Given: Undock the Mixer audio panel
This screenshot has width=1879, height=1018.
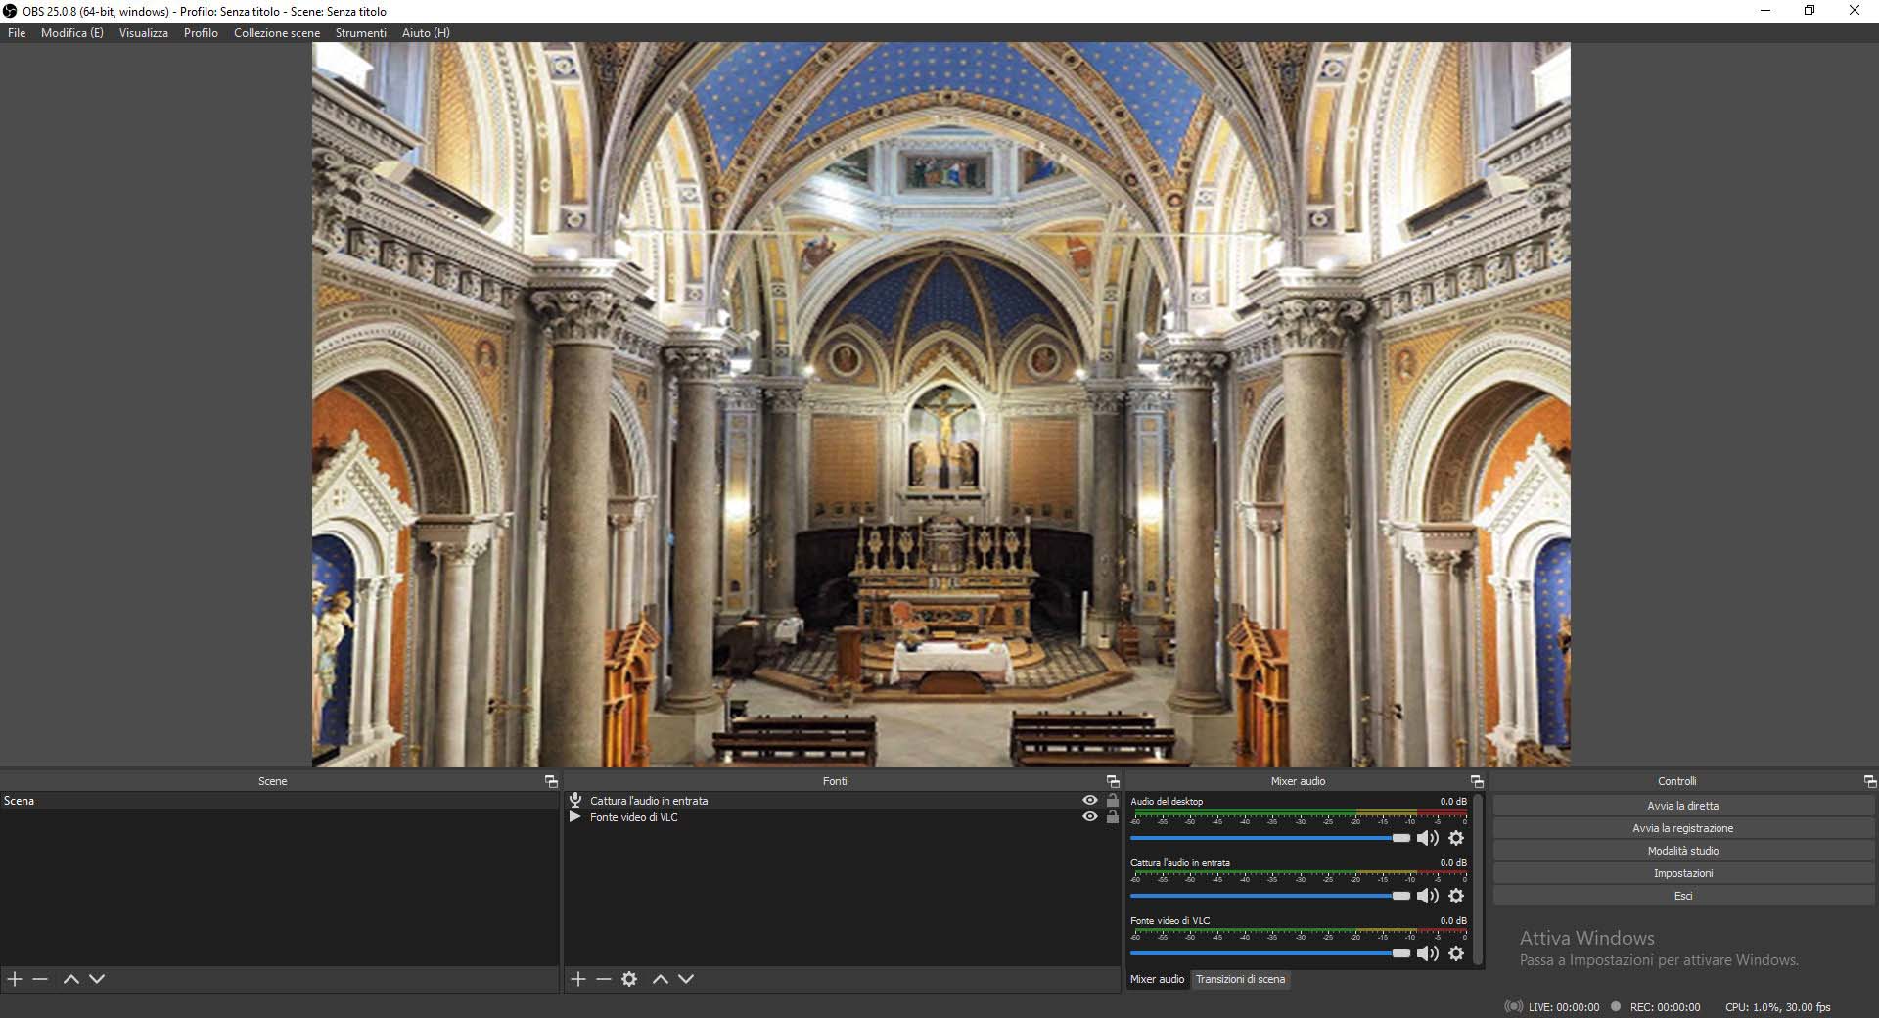Looking at the screenshot, I should [x=1477, y=781].
